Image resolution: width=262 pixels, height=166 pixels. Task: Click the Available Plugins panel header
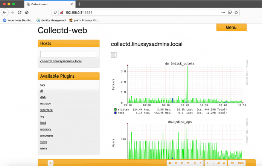coord(69,76)
